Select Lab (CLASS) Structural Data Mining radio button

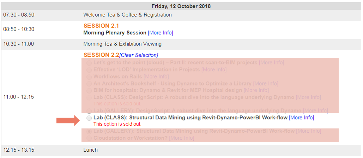coord(89,118)
